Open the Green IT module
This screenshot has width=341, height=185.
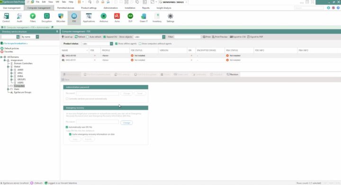144,18
